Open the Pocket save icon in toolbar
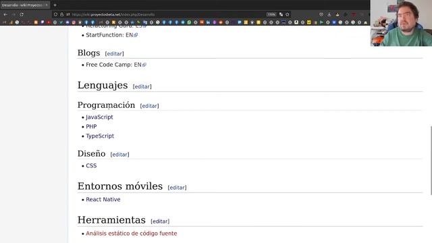 click(x=321, y=14)
